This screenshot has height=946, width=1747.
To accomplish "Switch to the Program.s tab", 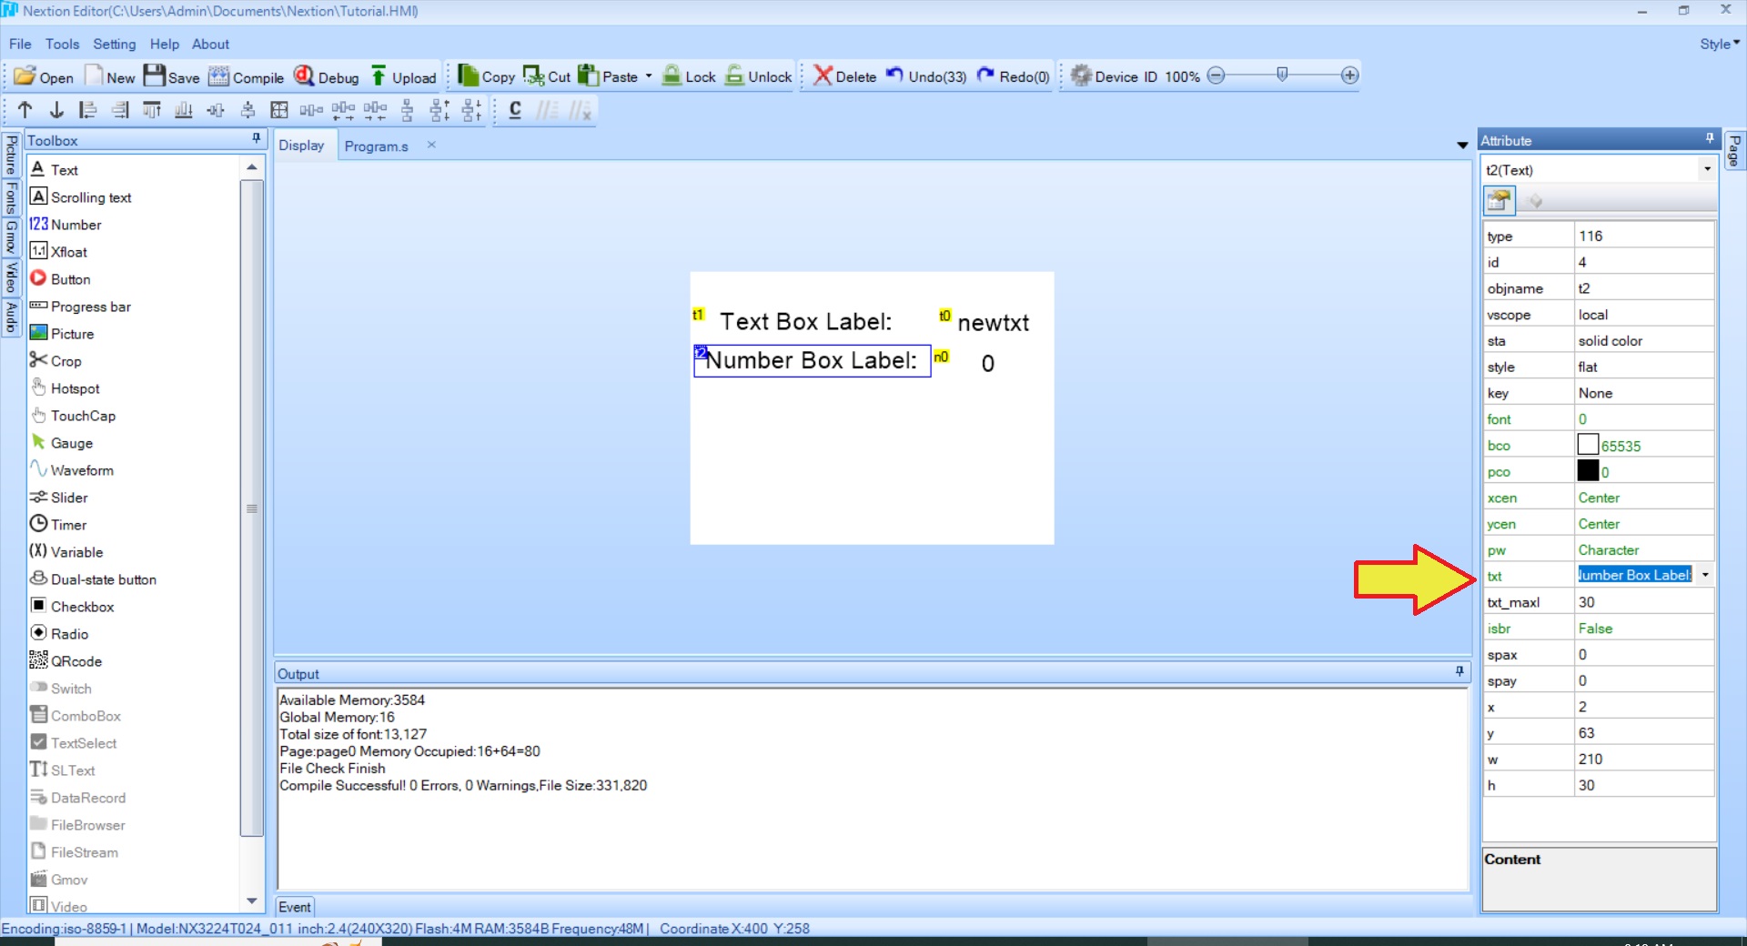I will point(377,146).
